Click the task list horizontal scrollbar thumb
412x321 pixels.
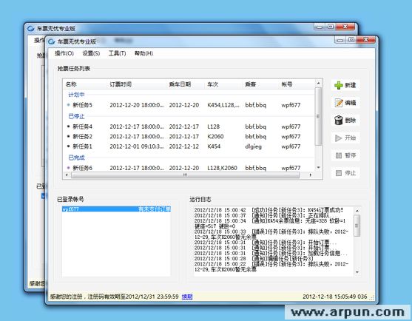pyautogui.click(x=185, y=175)
